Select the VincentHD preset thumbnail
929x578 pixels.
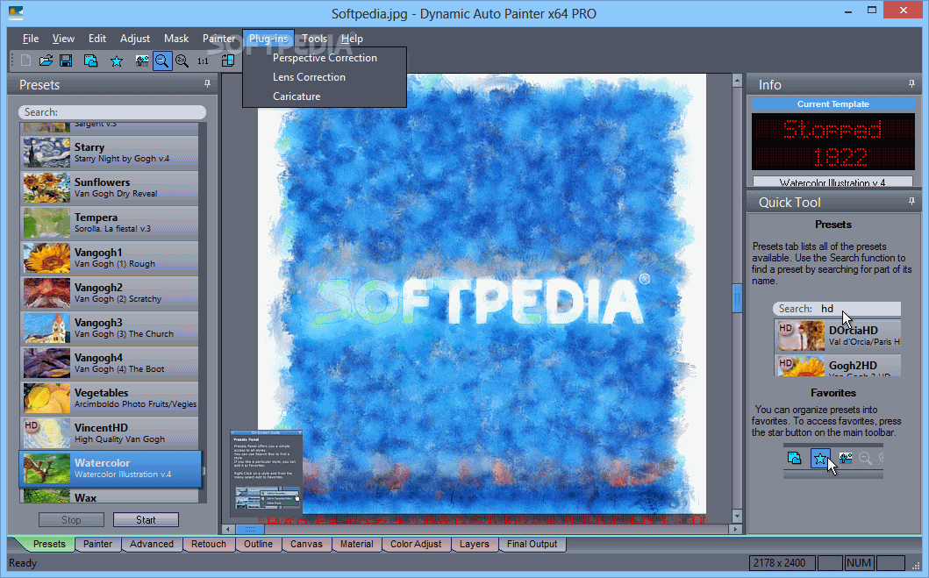(46, 432)
